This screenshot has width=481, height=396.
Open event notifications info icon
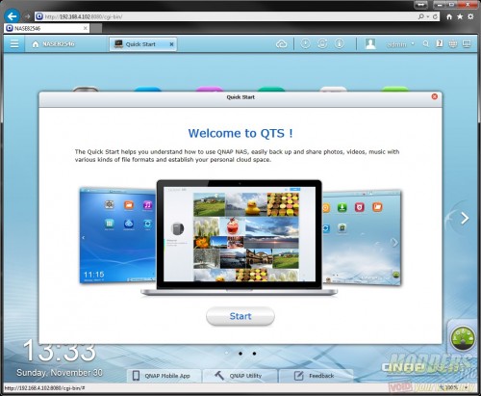(x=340, y=43)
